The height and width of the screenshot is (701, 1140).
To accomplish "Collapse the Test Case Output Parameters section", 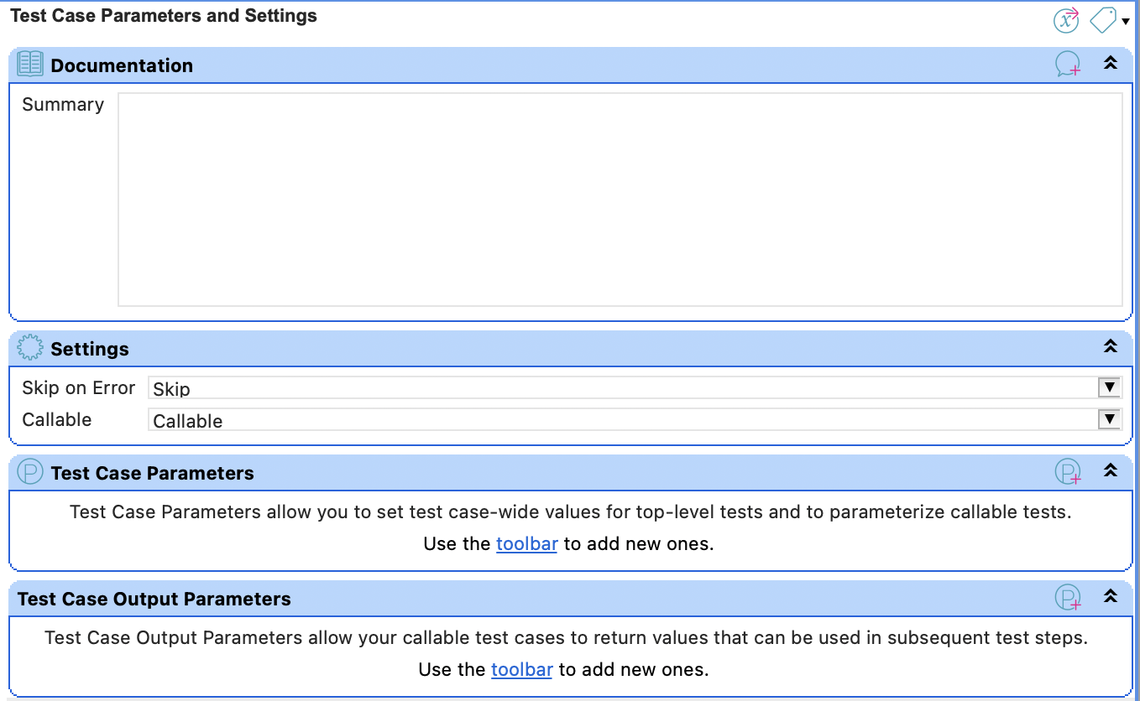I will click(x=1110, y=597).
